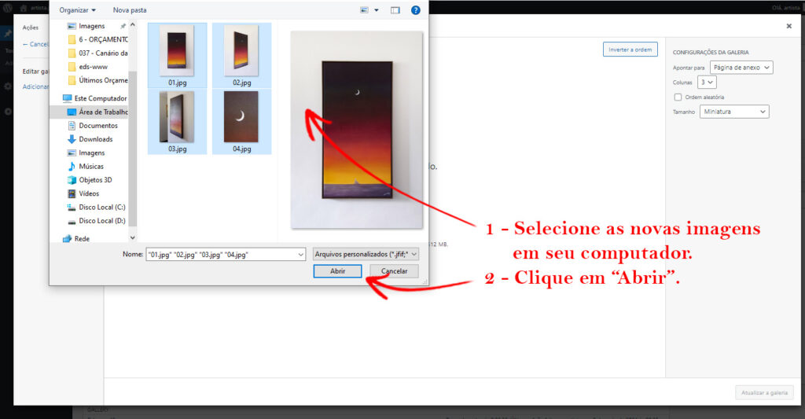This screenshot has width=805, height=419.
Task: Open the Arquivos personalizados file type dropdown
Action: (x=366, y=254)
